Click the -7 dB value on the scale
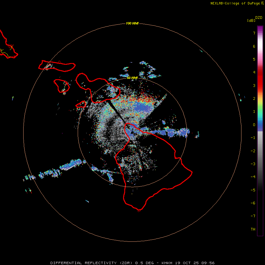265x265 pixels. [x=253, y=216]
